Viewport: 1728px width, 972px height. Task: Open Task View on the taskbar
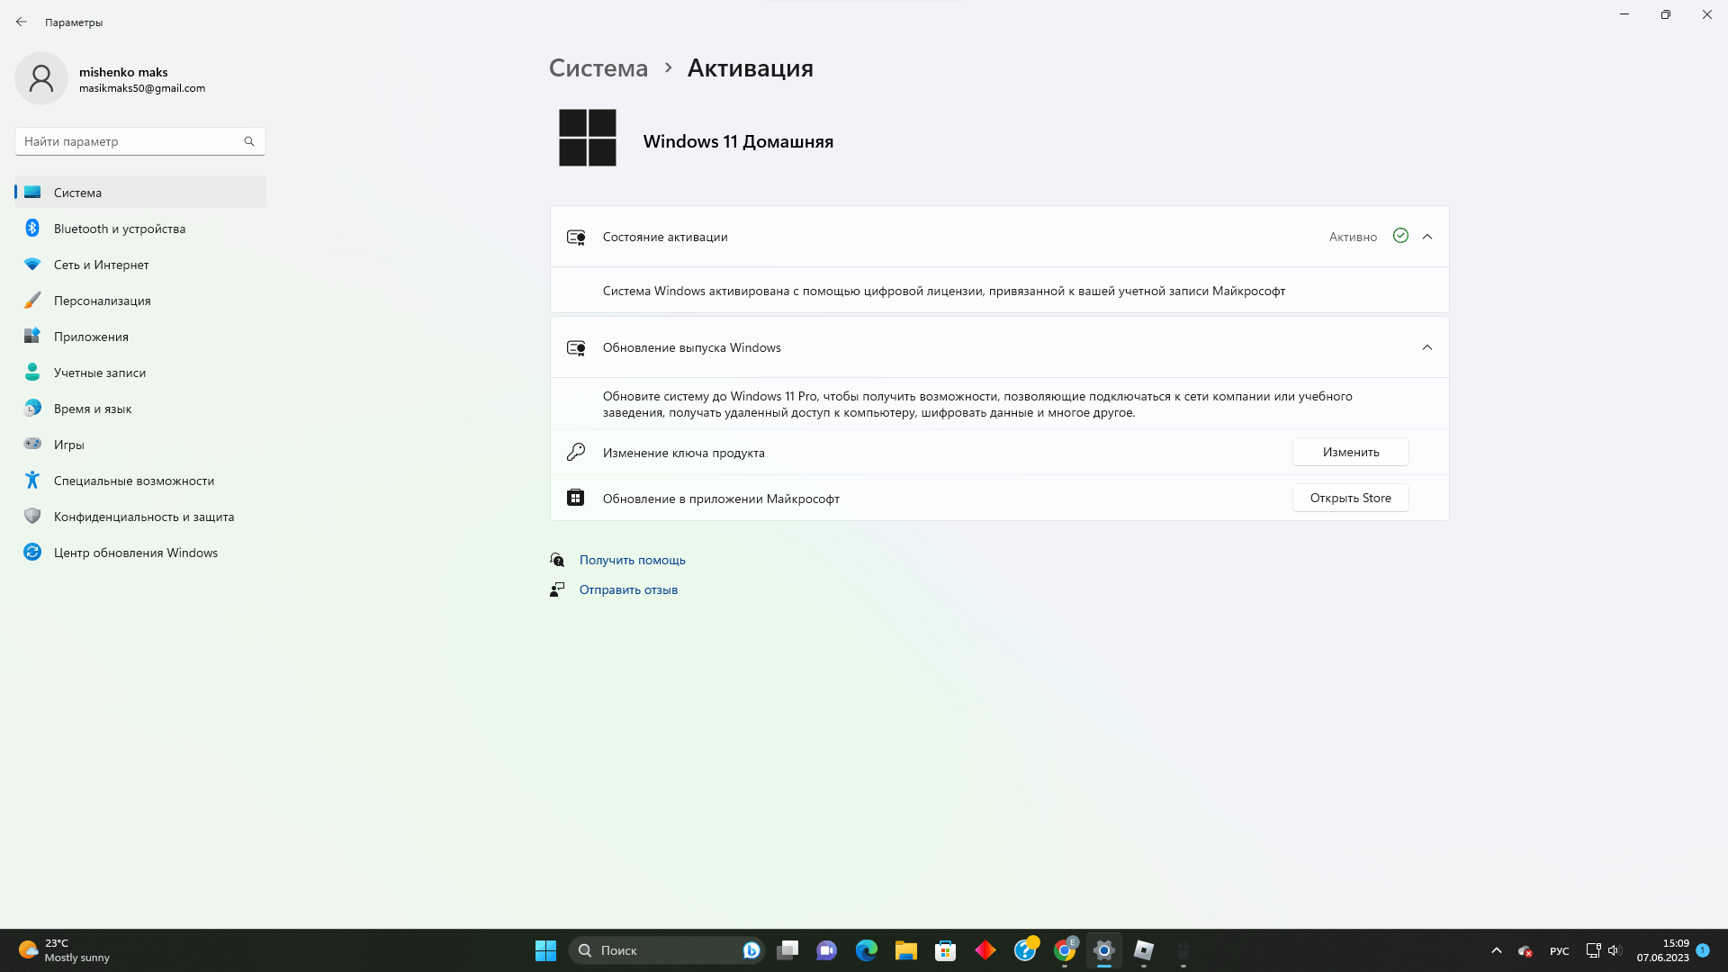click(x=787, y=950)
